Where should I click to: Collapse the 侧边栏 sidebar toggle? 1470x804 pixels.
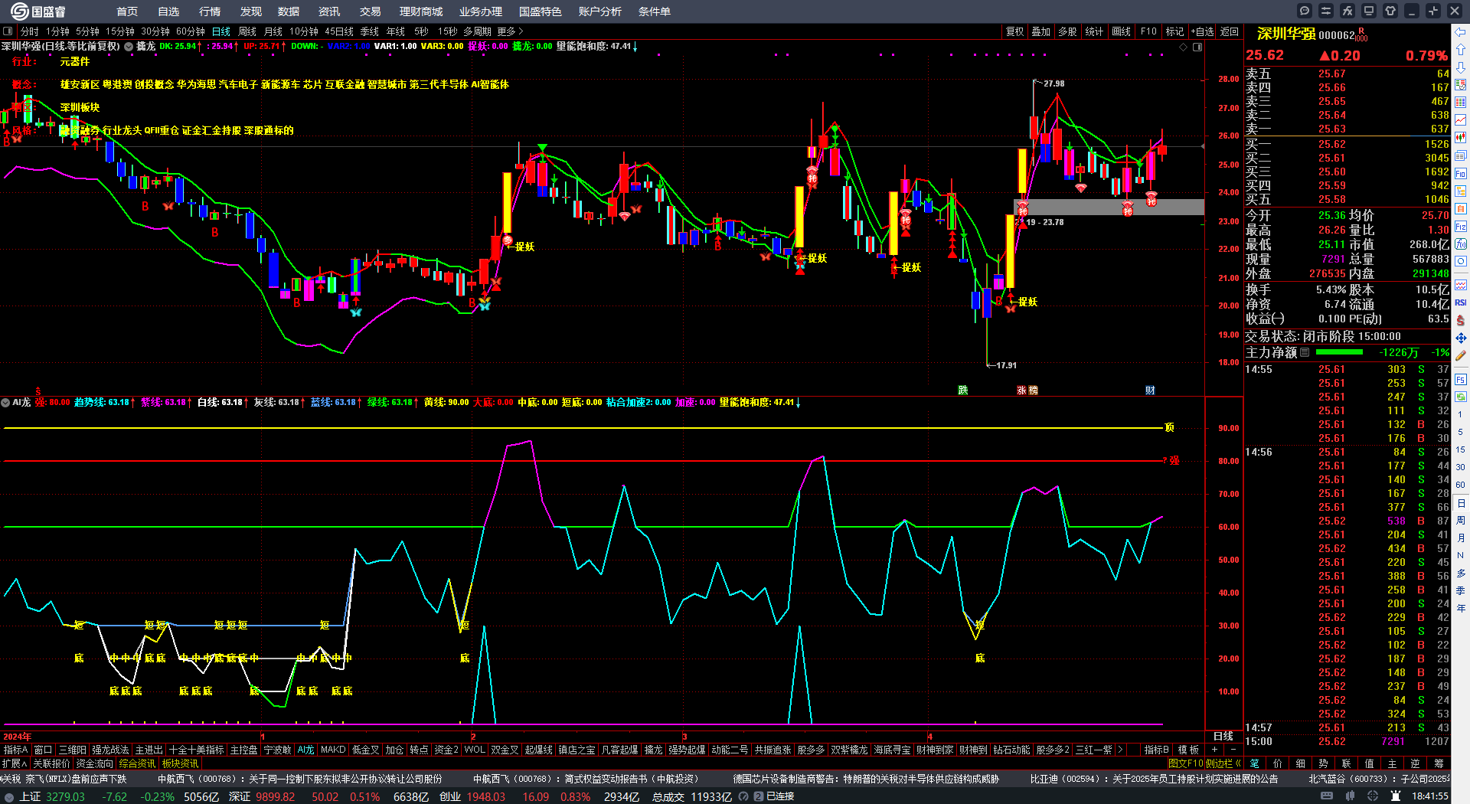pos(1223,763)
